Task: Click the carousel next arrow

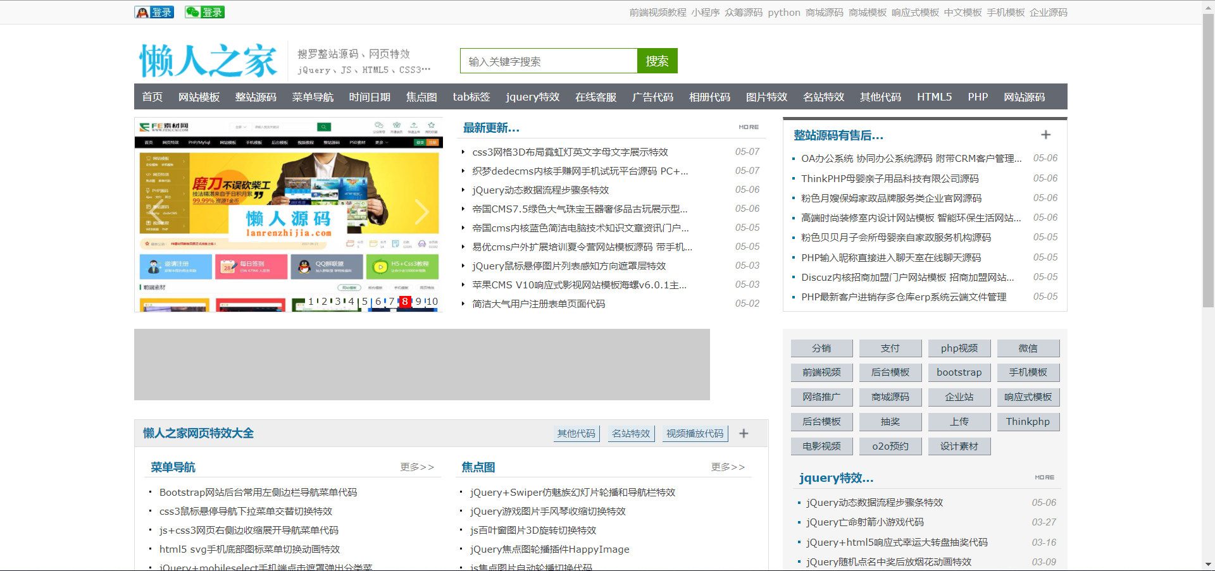Action: (423, 212)
